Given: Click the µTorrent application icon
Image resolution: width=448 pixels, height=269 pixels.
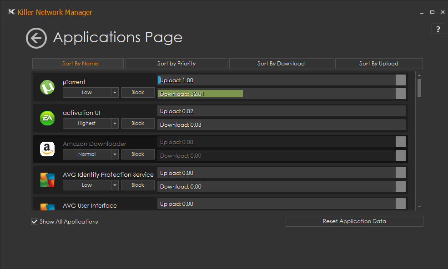Looking at the screenshot, I should coord(47,87).
